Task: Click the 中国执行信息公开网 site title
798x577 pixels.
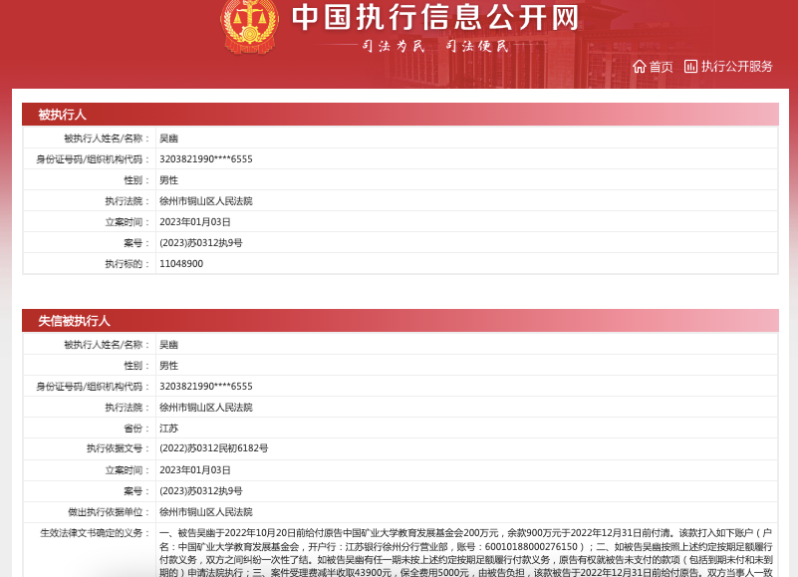Action: pos(434,17)
